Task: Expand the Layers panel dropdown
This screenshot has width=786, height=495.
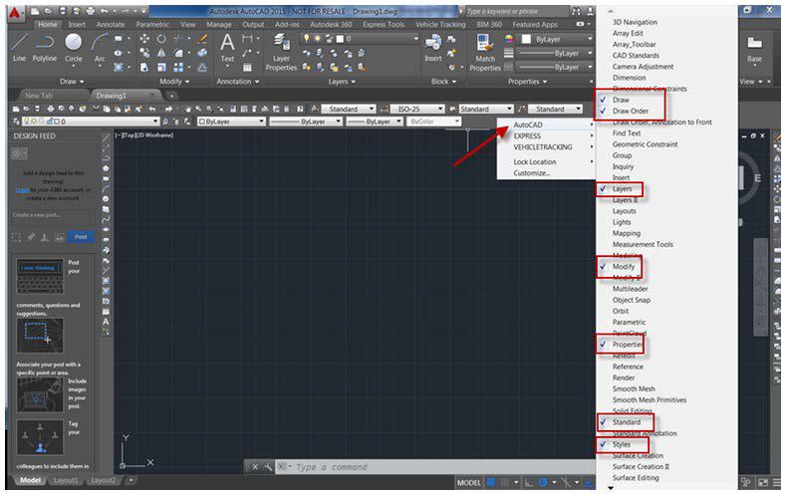Action: (342, 81)
